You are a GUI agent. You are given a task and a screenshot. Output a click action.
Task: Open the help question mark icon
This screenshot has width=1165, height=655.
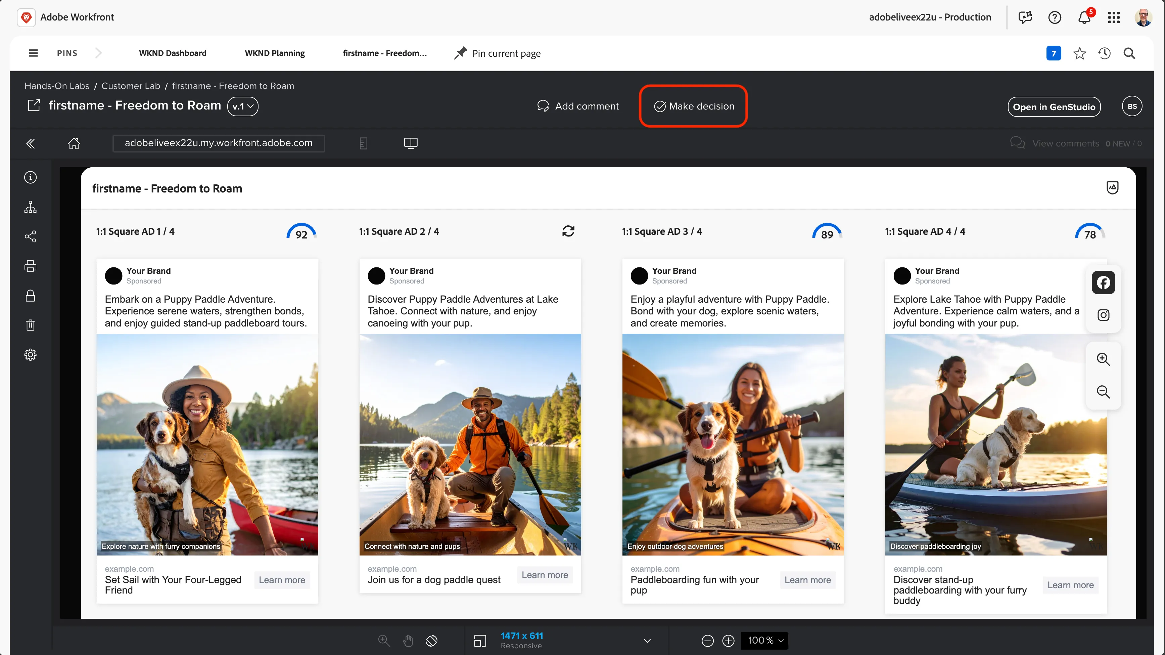point(1055,17)
